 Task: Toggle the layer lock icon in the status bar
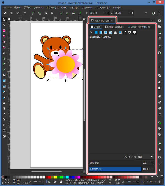61,182
